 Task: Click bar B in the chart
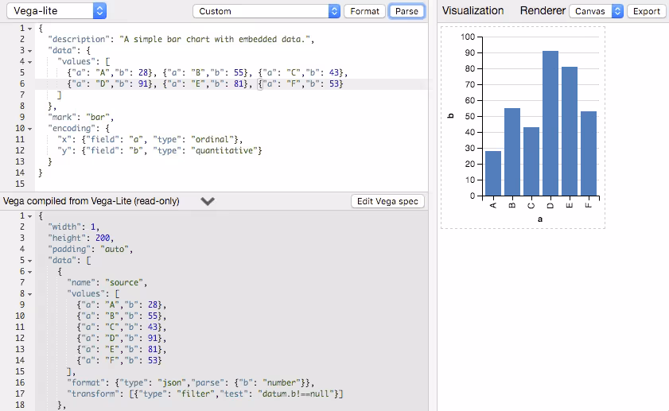coord(512,152)
